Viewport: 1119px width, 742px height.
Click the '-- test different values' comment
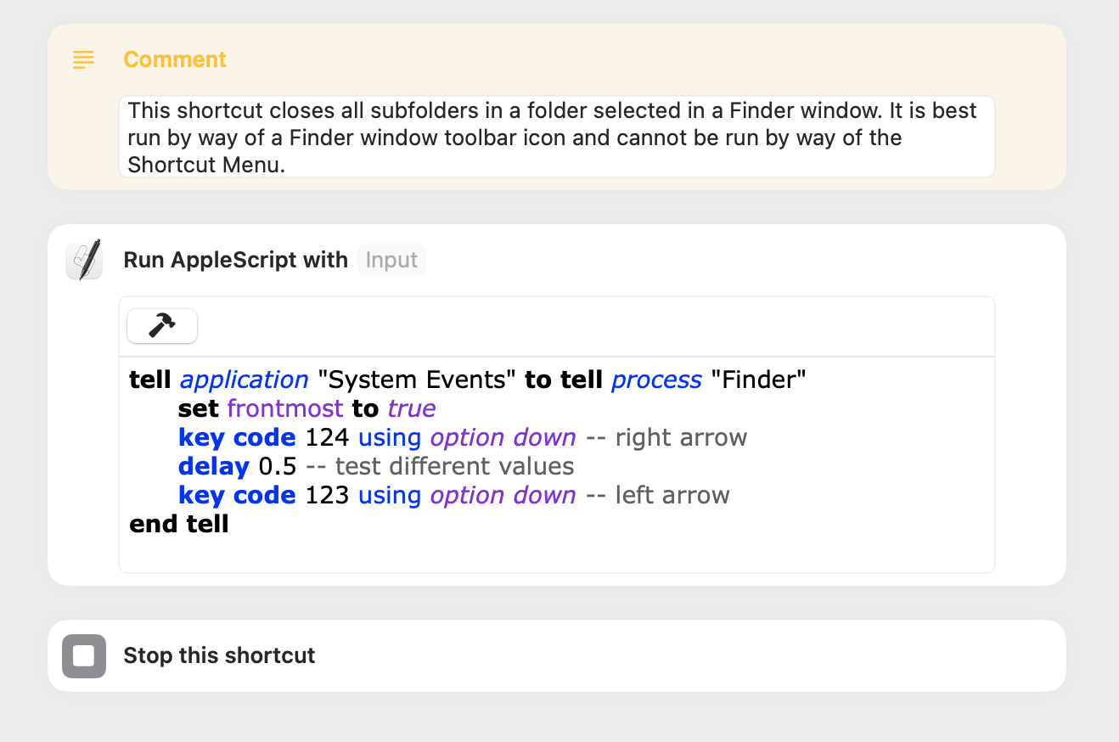(x=440, y=466)
